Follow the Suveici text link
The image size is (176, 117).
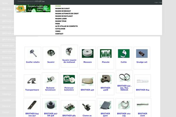(51, 62)
